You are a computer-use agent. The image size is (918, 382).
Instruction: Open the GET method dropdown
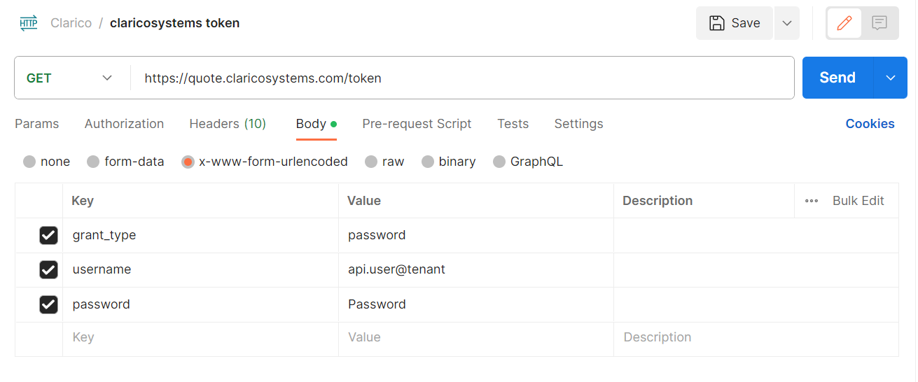tap(70, 78)
